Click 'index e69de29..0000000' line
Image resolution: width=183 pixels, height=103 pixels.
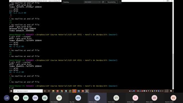tap(21, 31)
